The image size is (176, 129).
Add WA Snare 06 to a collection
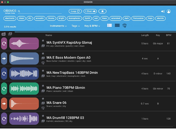(x=43, y=103)
